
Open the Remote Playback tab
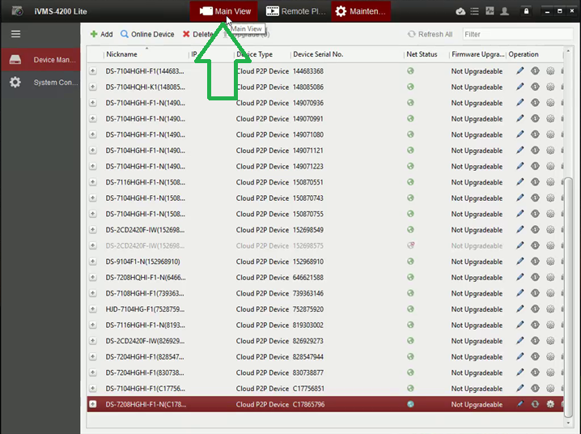tap(295, 11)
